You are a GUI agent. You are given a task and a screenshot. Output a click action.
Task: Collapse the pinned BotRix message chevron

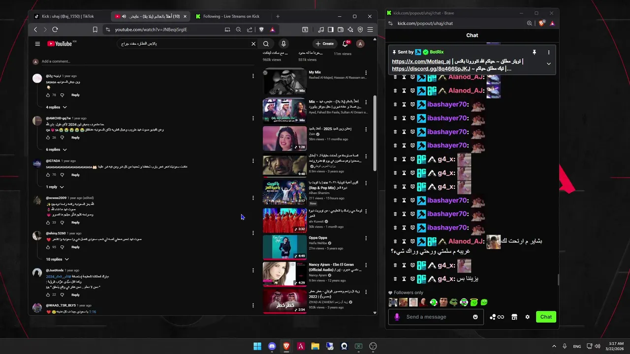tap(549, 64)
